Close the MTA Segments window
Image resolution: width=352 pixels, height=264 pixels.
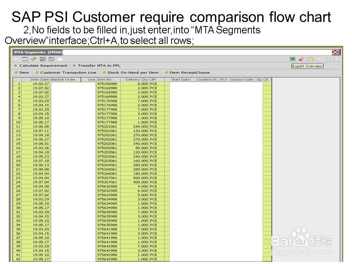point(335,52)
